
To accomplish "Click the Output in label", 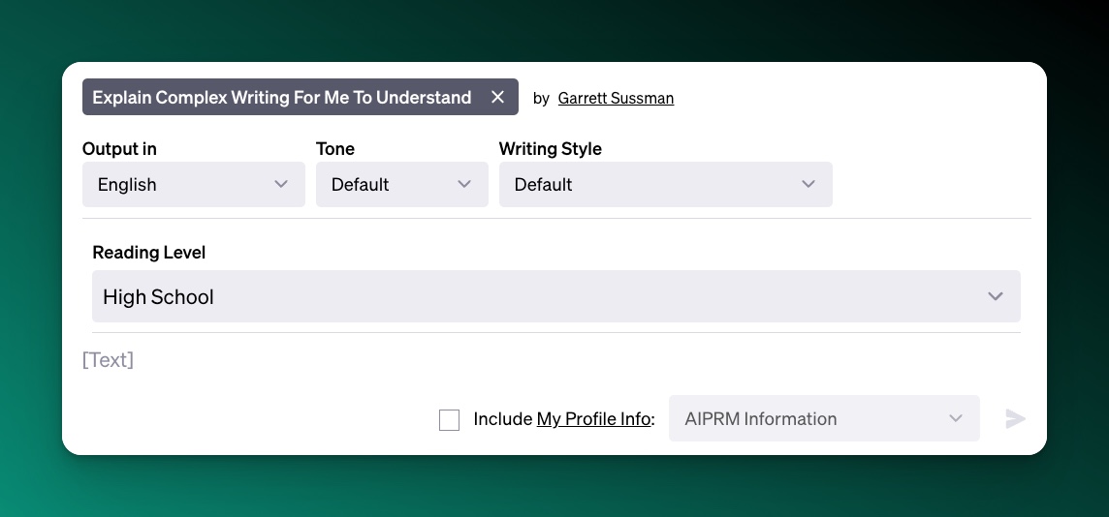I will coord(119,148).
